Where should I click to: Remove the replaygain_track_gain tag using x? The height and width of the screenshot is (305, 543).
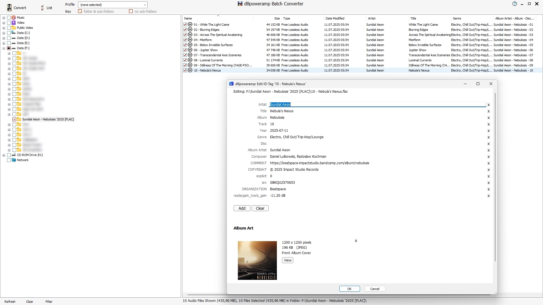[x=488, y=196]
